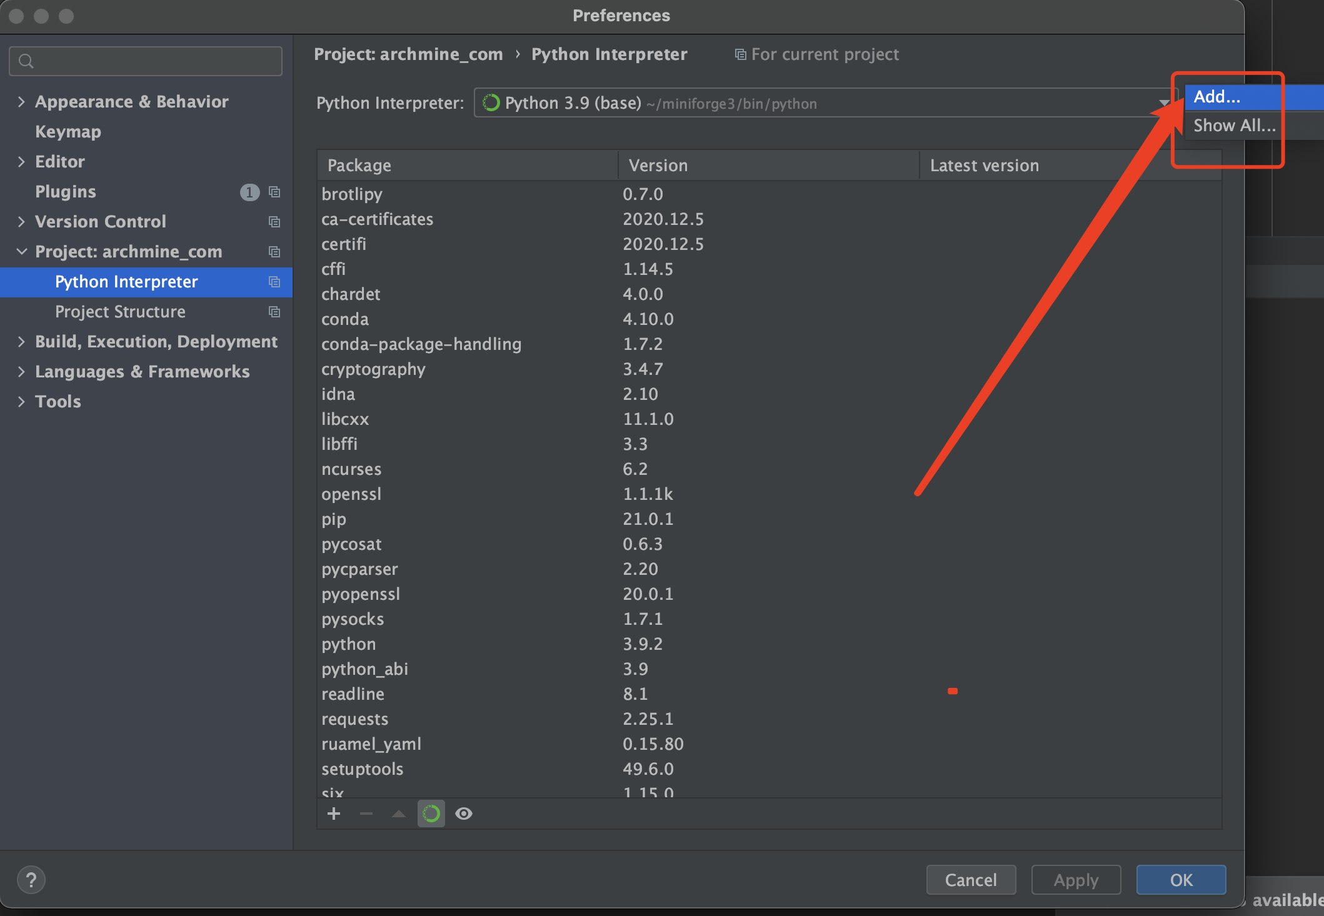
Task: Install a new package using the plus icon
Action: tap(334, 814)
